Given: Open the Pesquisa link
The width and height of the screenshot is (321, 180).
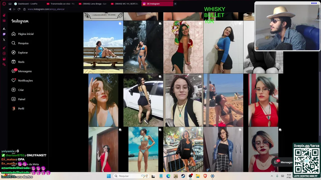Looking at the screenshot, I should [x=23, y=43].
